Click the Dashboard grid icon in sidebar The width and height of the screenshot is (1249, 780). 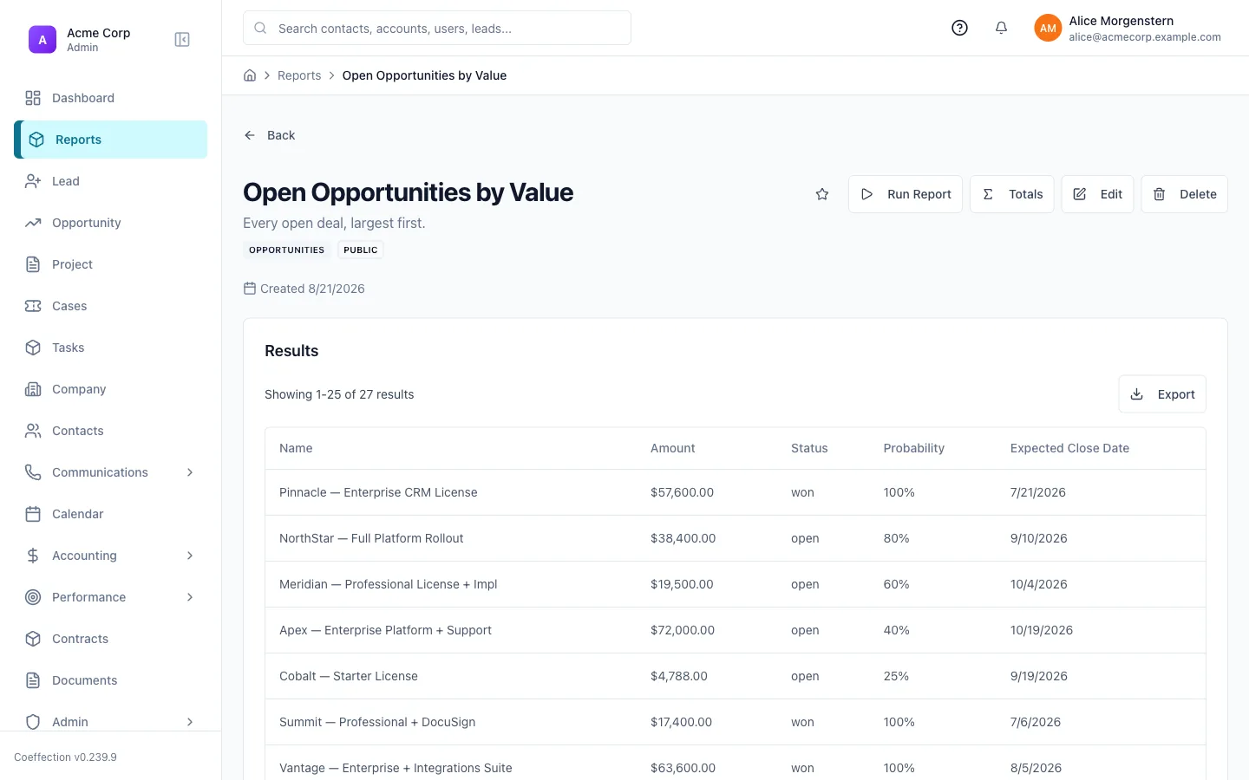click(x=33, y=98)
